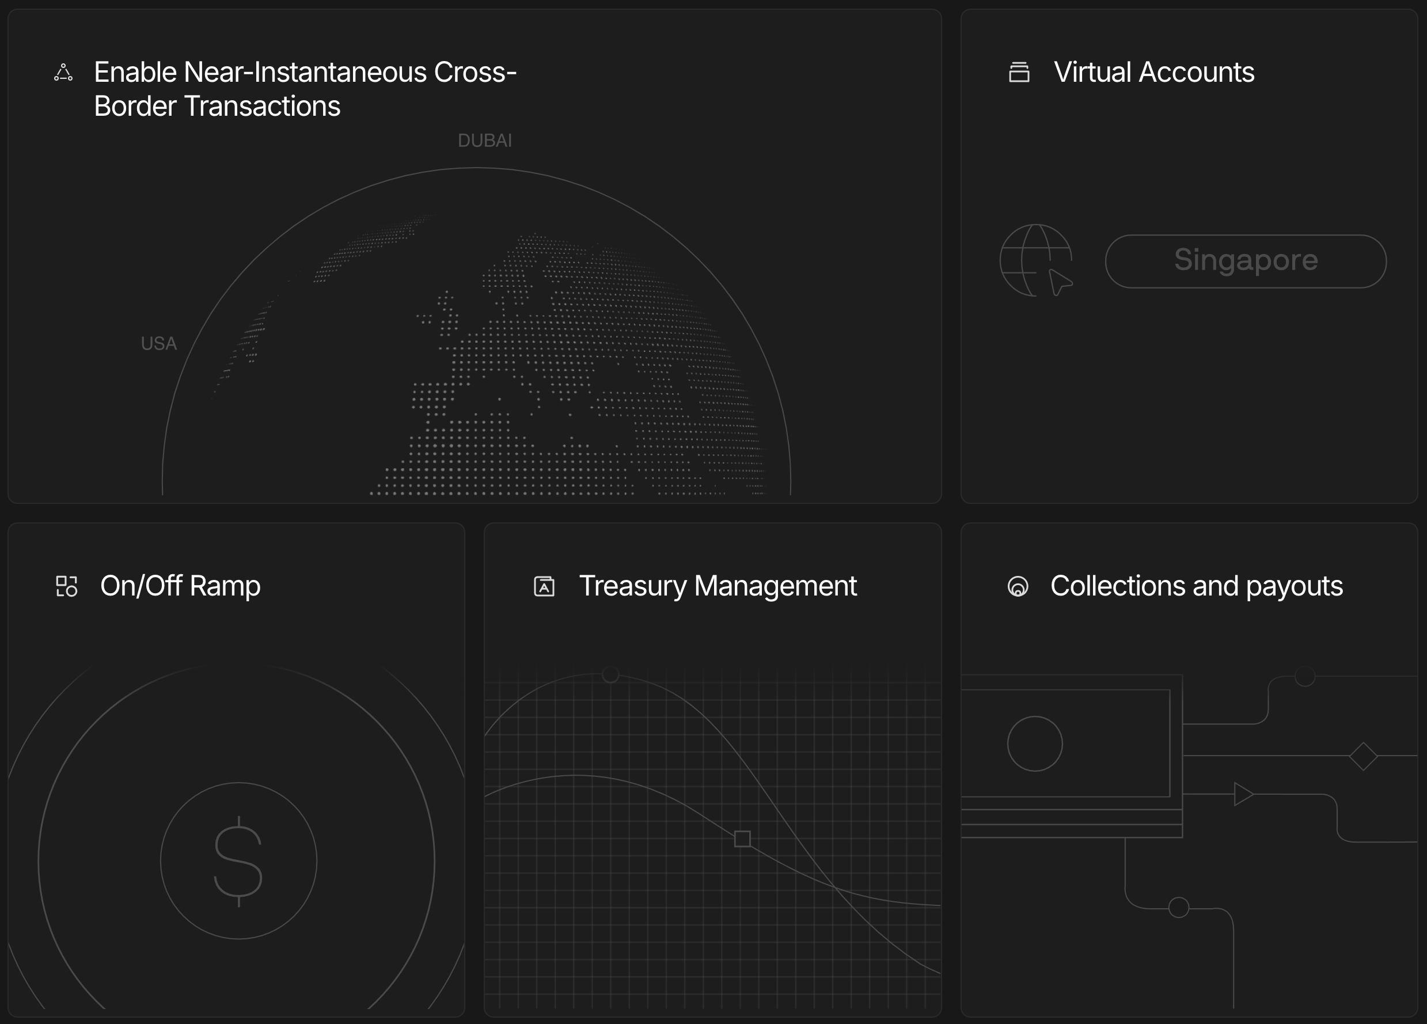The width and height of the screenshot is (1427, 1024).
Task: Click the globe with cursor icon
Action: pos(1037,260)
